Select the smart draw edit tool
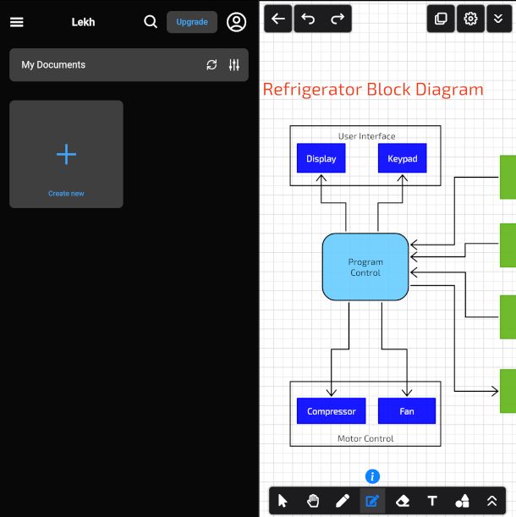 coord(372,501)
